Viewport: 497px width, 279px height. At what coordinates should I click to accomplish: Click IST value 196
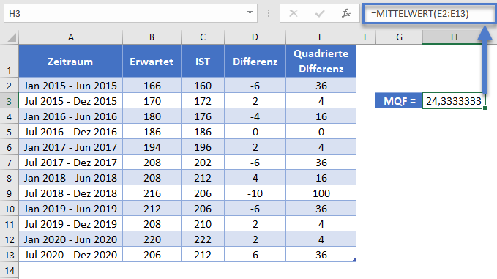pyautogui.click(x=203, y=147)
